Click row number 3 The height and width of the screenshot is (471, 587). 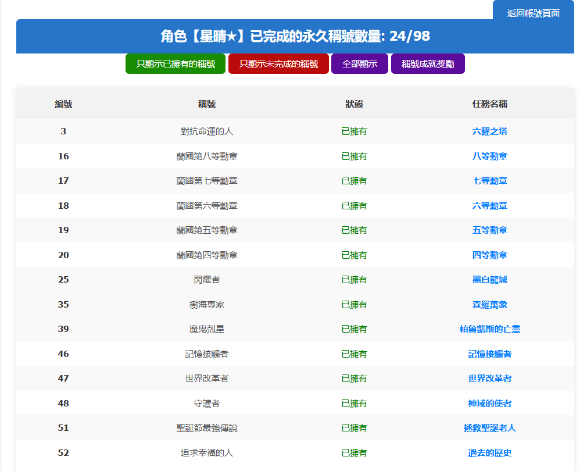point(63,131)
